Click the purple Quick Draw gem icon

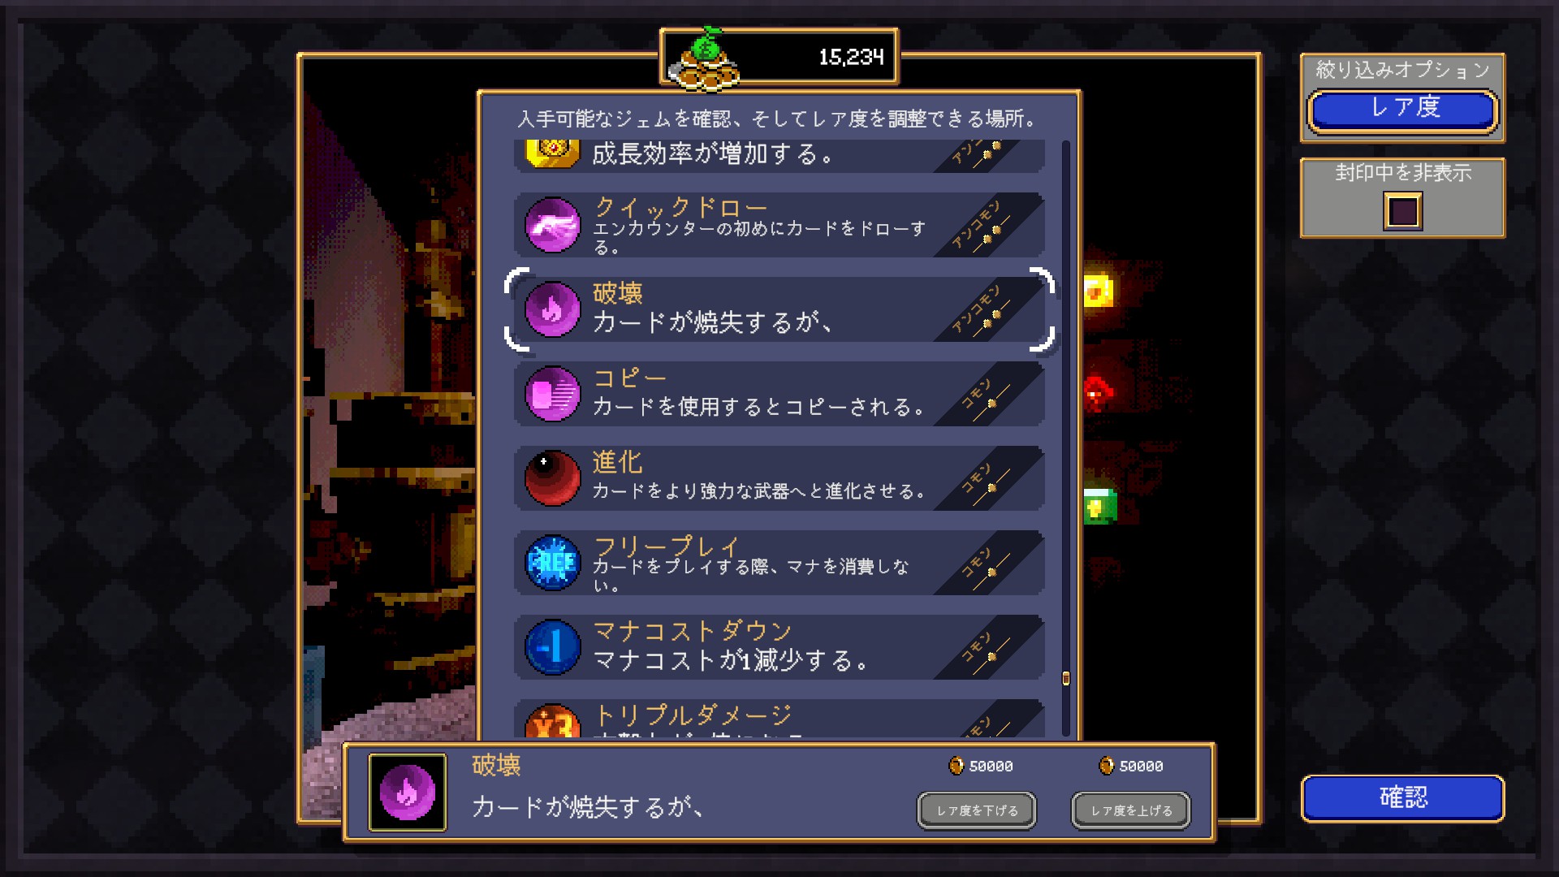pos(552,225)
